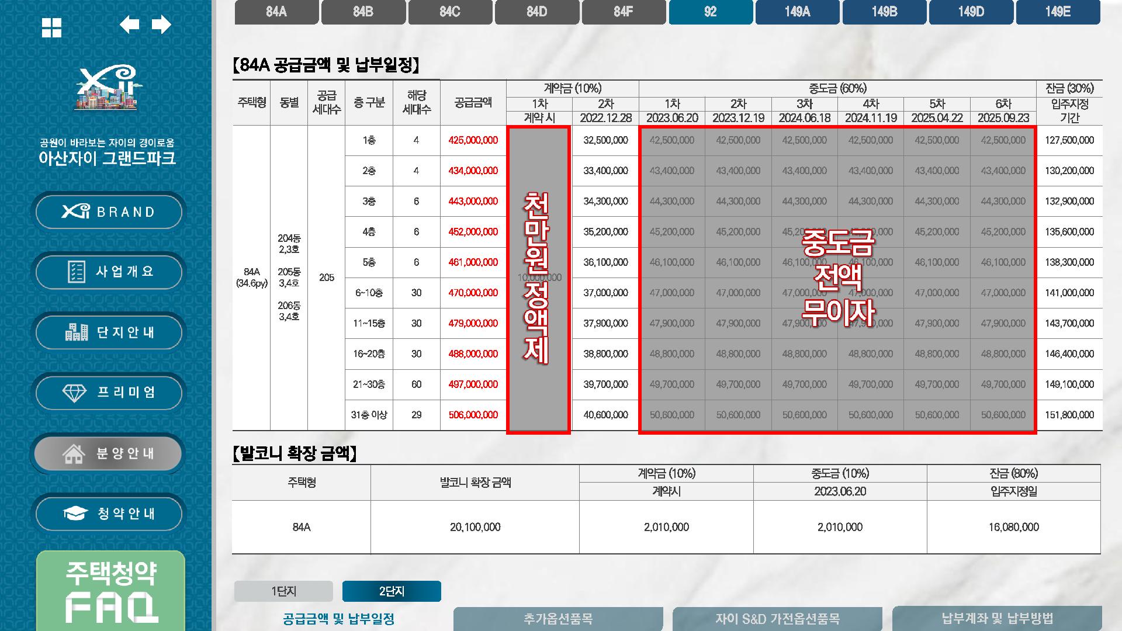
Task: Switch to the 149D tab
Action: click(971, 12)
